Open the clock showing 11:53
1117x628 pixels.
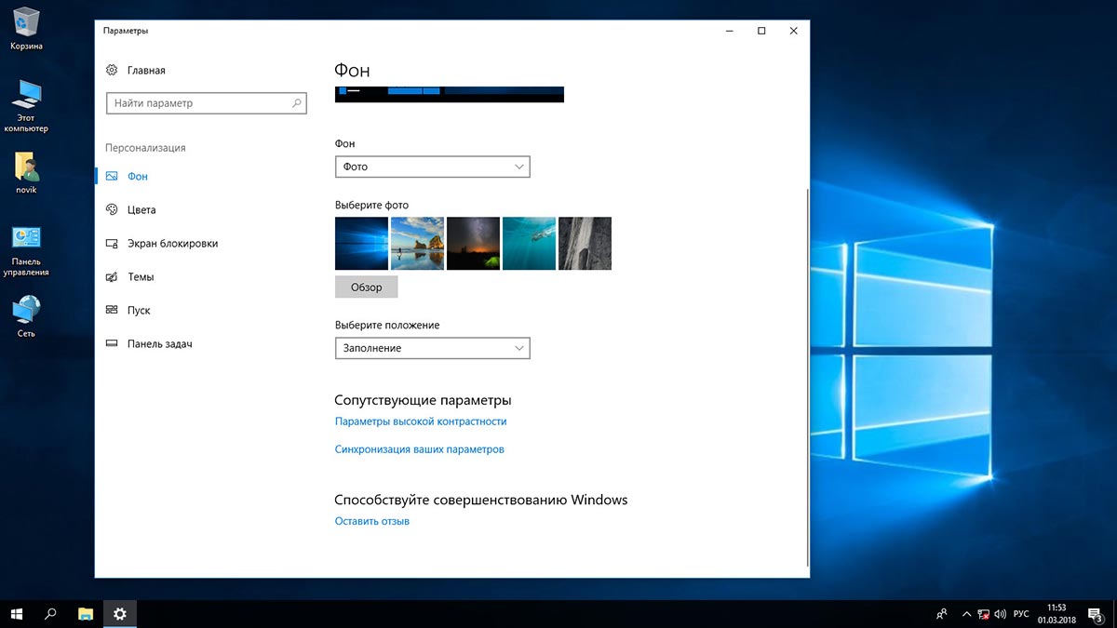(1056, 614)
